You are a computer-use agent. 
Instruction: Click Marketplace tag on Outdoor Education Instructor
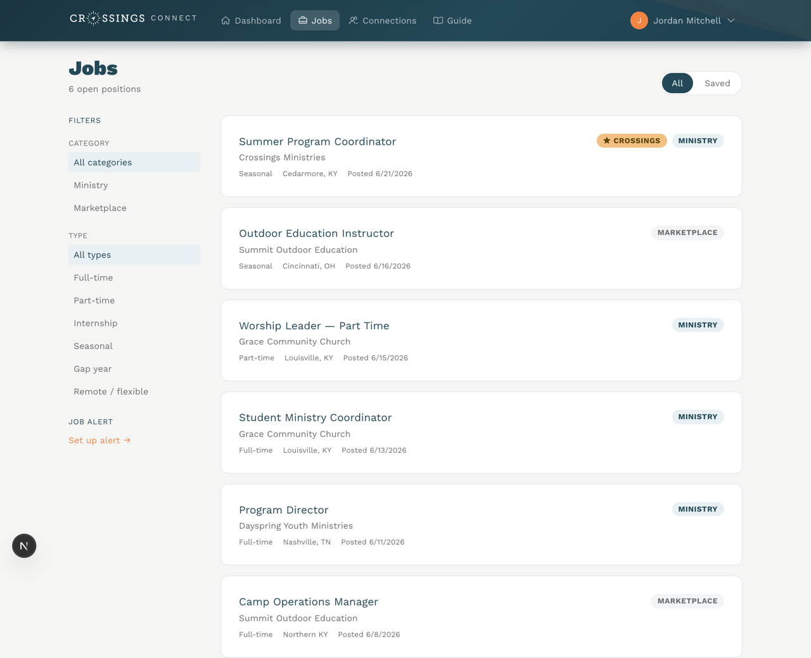(x=687, y=232)
